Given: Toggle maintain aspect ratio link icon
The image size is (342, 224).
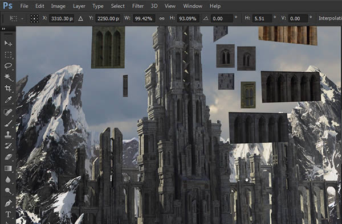Looking at the screenshot, I should 162,19.
